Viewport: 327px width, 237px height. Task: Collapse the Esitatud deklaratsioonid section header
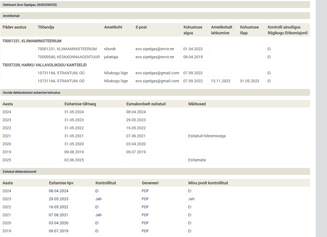click(x=155, y=172)
